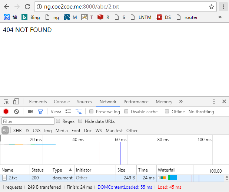Filter requests by Media
229x192 pixels.
(x=62, y=130)
